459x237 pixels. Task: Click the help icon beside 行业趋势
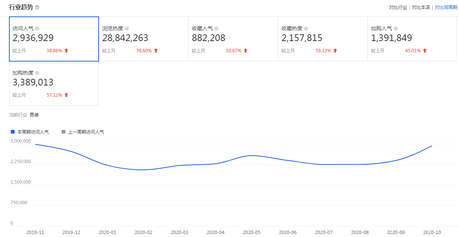click(x=37, y=7)
